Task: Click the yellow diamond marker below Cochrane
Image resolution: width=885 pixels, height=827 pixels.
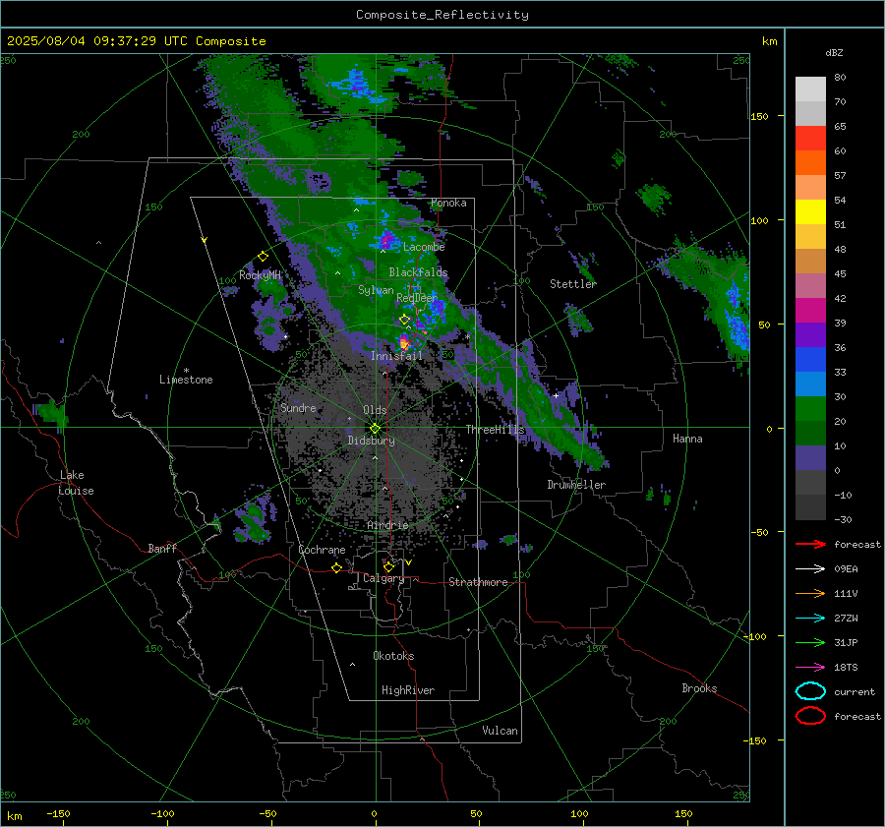Action: coord(337,567)
